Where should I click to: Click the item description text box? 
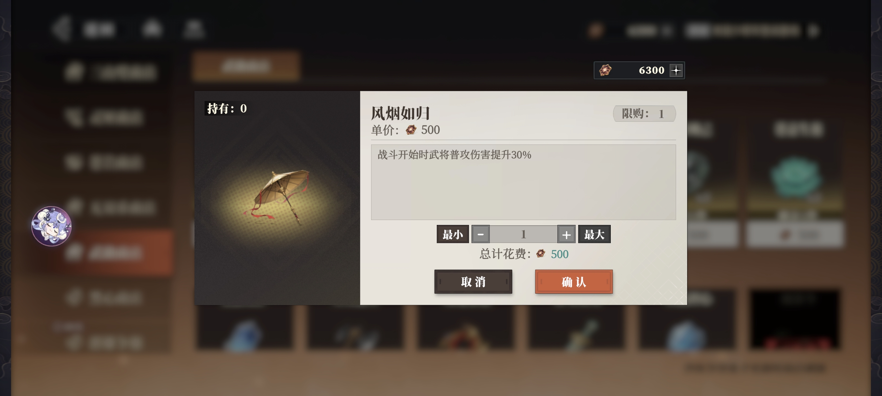pos(523,182)
